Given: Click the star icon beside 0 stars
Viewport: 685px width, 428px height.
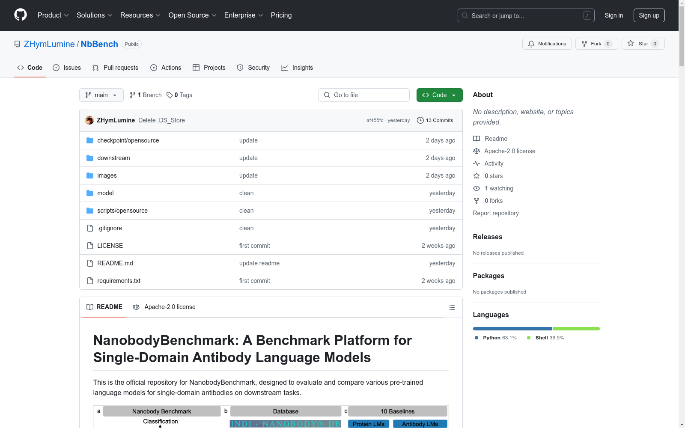Looking at the screenshot, I should (x=477, y=176).
